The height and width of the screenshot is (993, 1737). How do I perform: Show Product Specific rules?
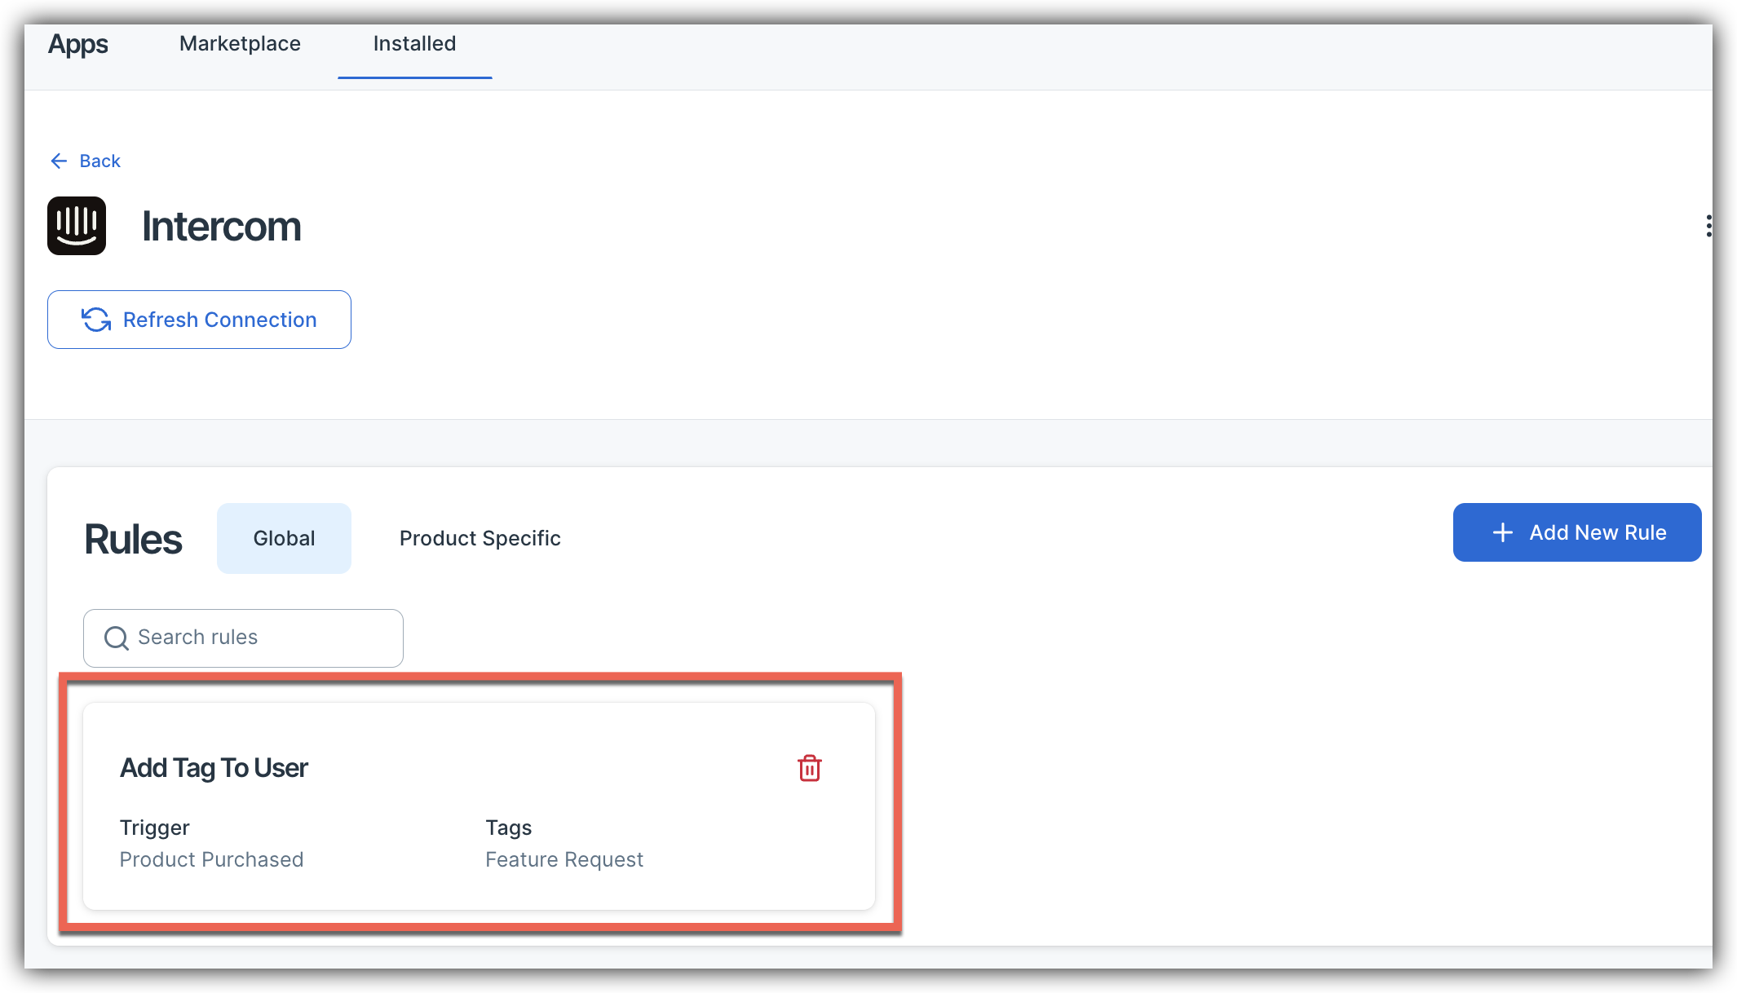click(480, 538)
